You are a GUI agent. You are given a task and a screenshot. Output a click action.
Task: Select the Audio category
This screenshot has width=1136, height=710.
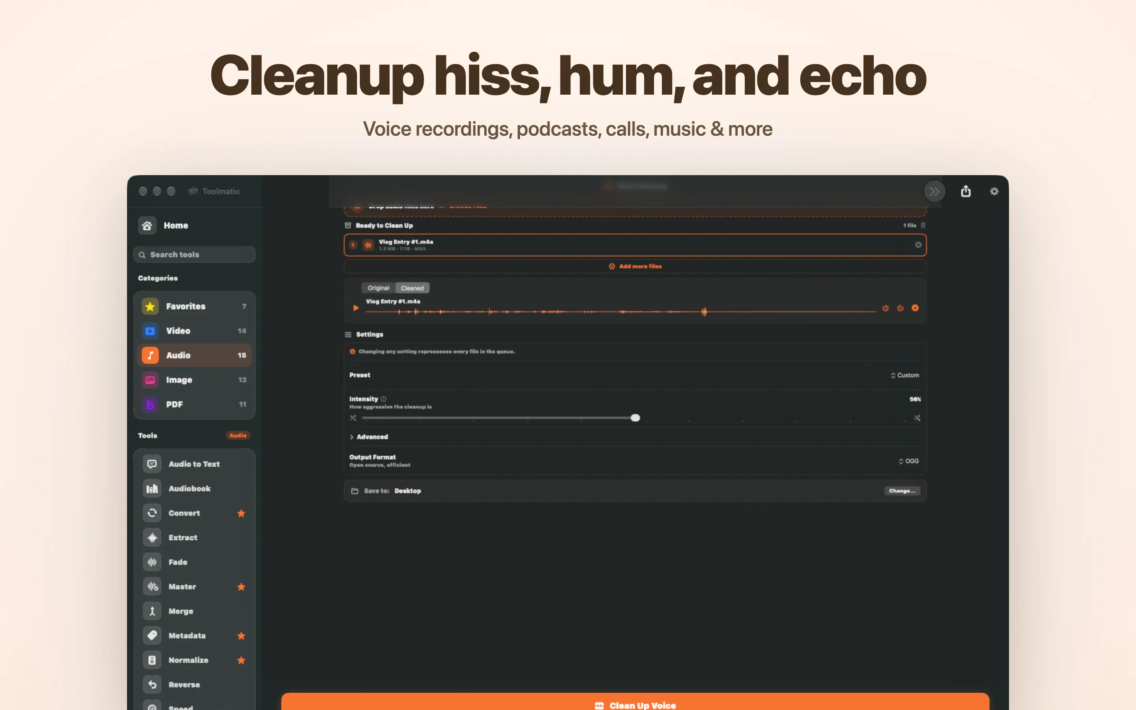pyautogui.click(x=194, y=355)
